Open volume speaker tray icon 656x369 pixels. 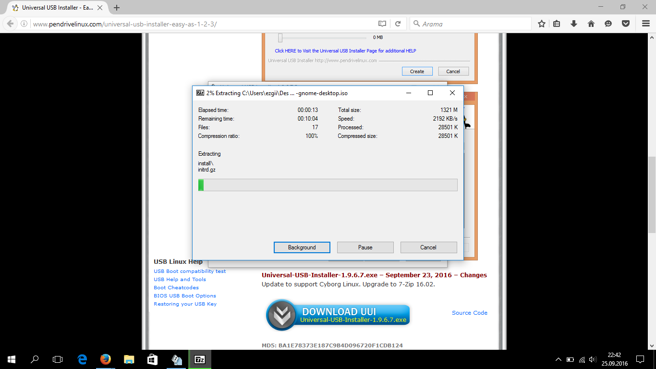(x=593, y=359)
